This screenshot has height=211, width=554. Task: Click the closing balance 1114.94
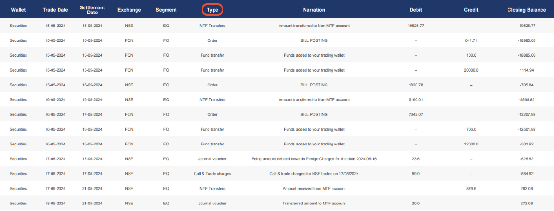(526, 70)
